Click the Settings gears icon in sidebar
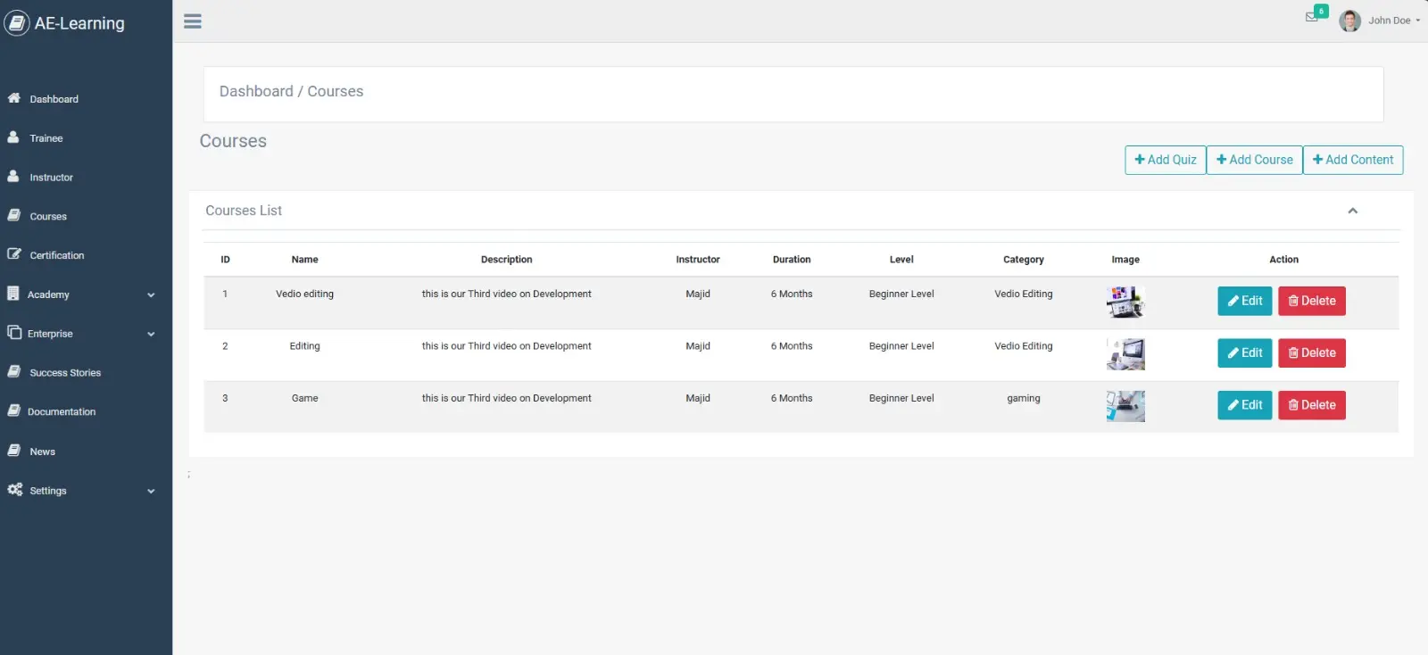This screenshot has width=1428, height=655. [14, 490]
